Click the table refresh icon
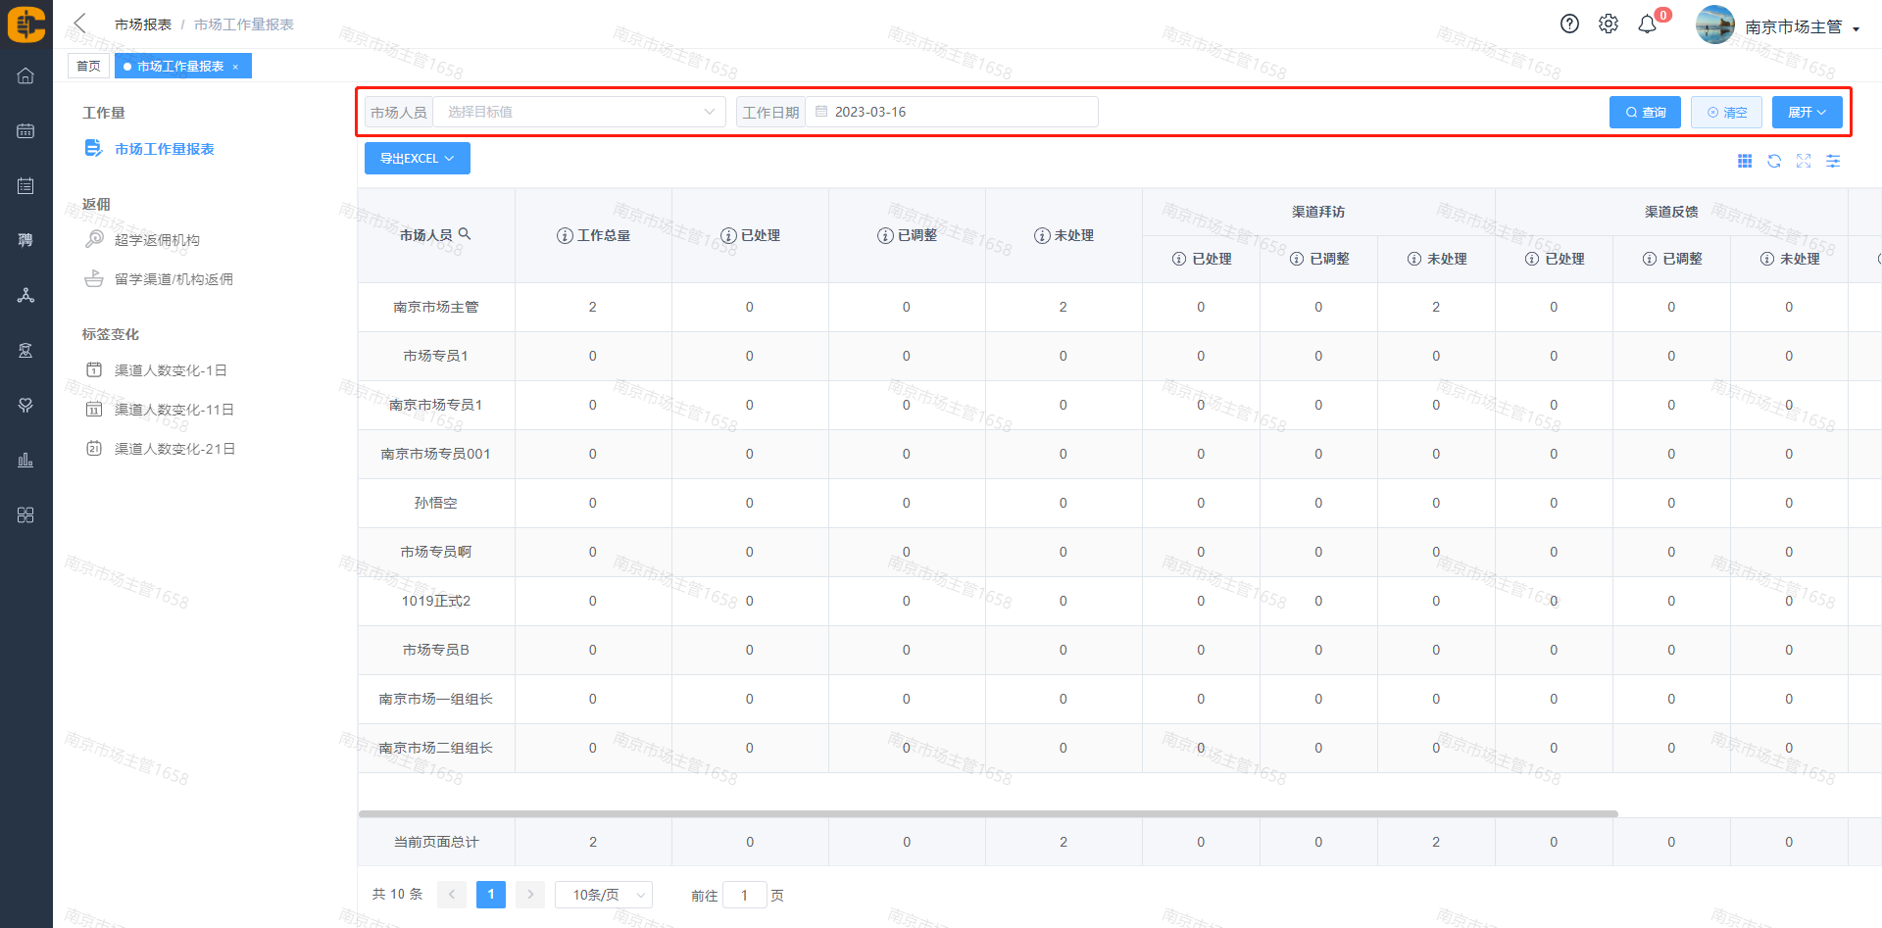The height and width of the screenshot is (928, 1882). point(1774,161)
